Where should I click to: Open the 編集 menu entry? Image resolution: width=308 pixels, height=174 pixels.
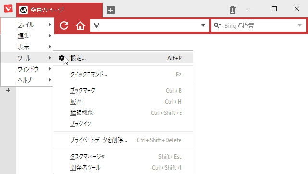pyautogui.click(x=27, y=36)
